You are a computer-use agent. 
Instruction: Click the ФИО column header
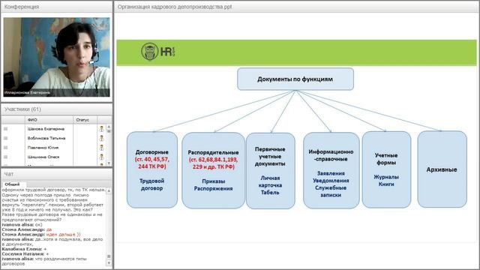(49, 120)
